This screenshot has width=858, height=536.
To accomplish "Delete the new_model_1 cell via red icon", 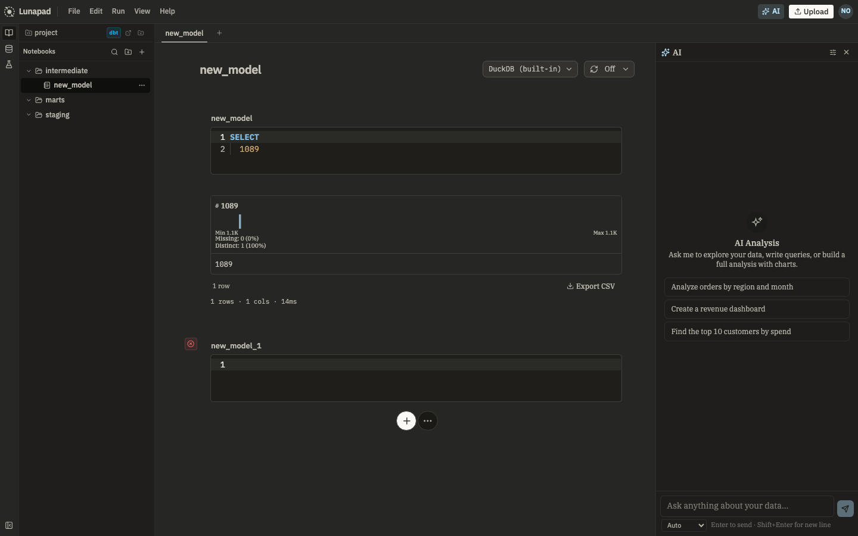I will pyautogui.click(x=191, y=344).
